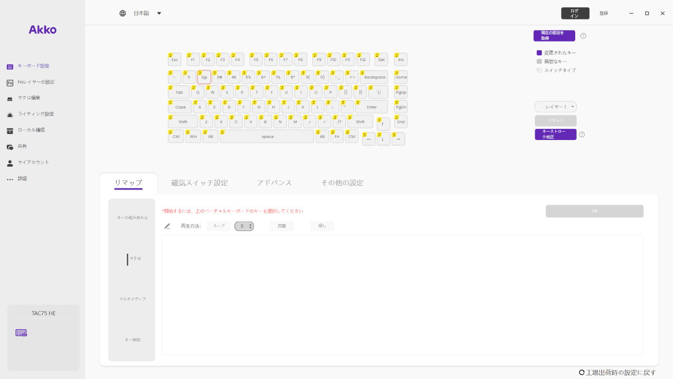Click the local configuration icon
The height and width of the screenshot is (379, 673).
[10, 131]
